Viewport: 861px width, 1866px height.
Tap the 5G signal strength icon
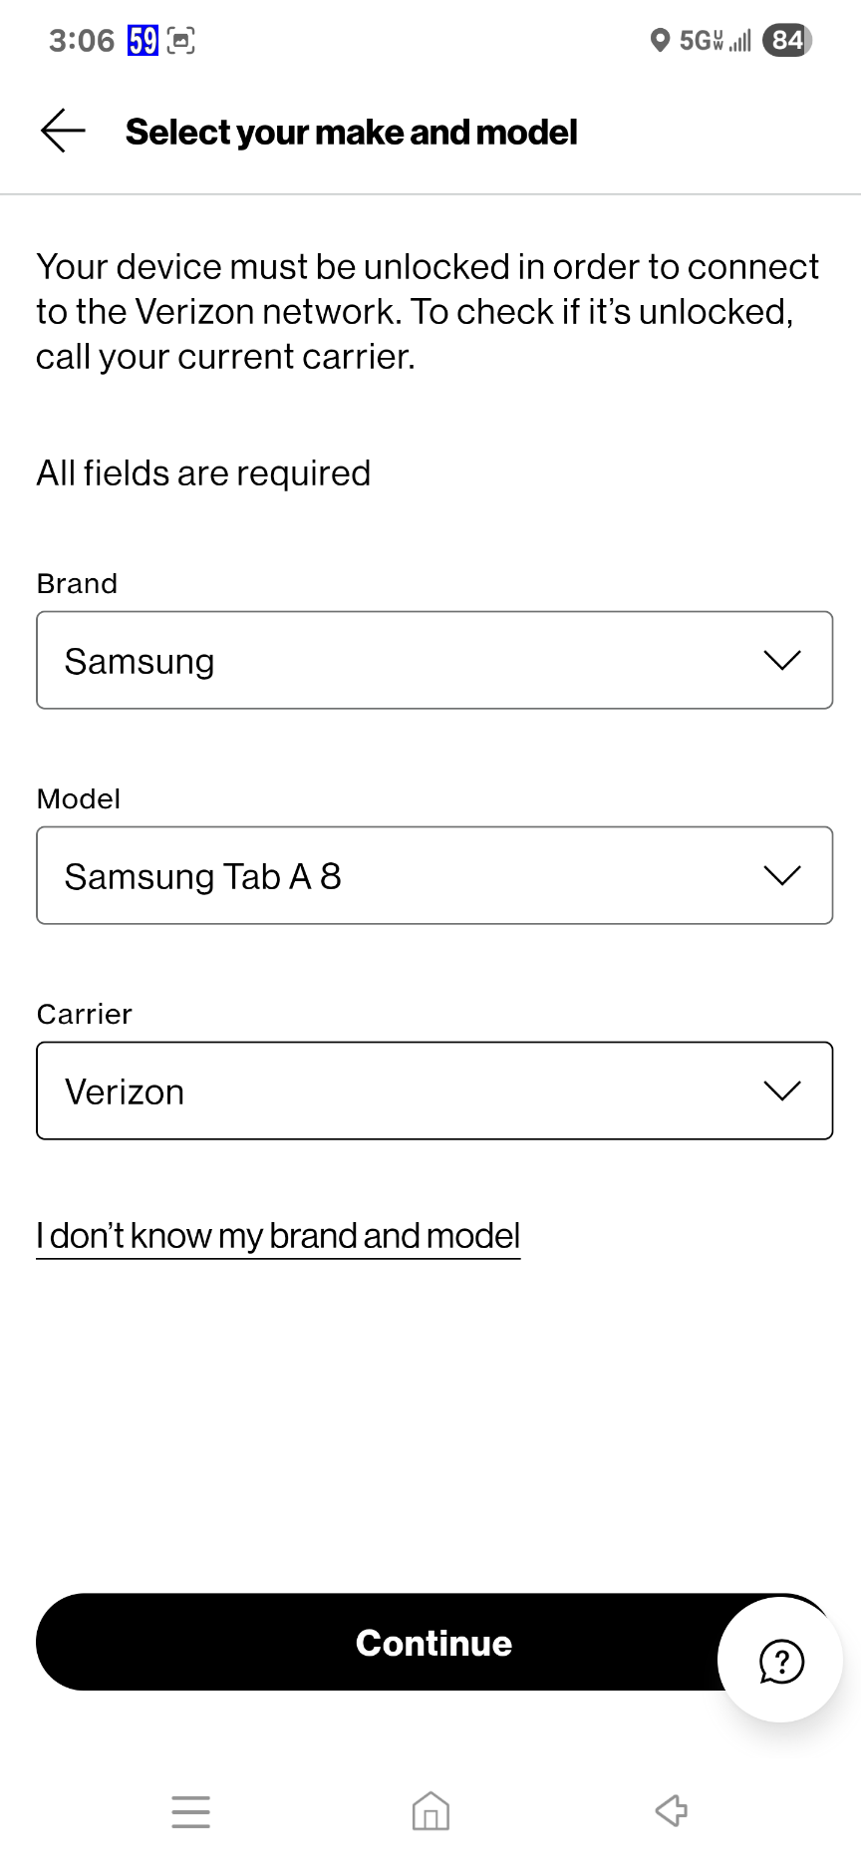[716, 41]
